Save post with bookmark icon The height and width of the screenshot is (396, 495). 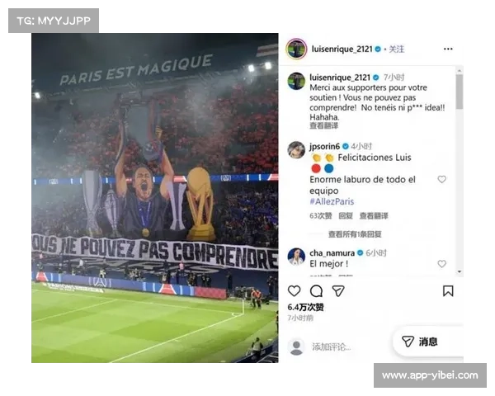pyautogui.click(x=448, y=291)
